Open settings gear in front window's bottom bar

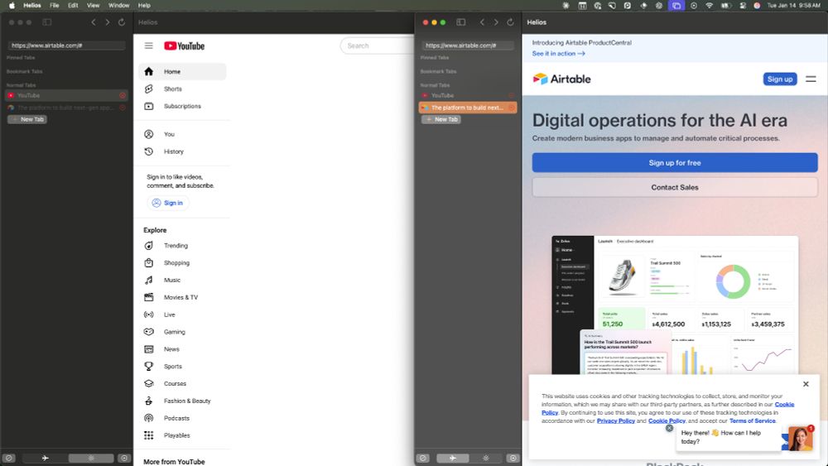[513, 458]
